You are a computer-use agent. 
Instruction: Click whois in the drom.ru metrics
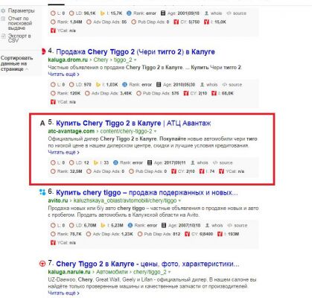[211, 85]
